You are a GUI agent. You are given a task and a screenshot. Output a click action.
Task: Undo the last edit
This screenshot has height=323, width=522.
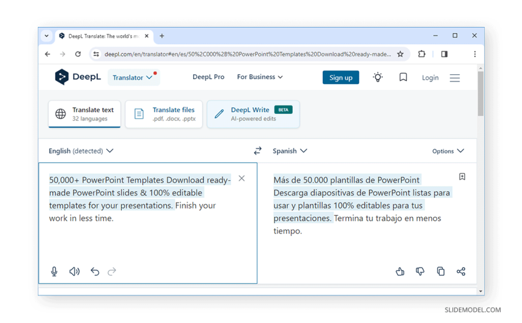[x=95, y=271]
